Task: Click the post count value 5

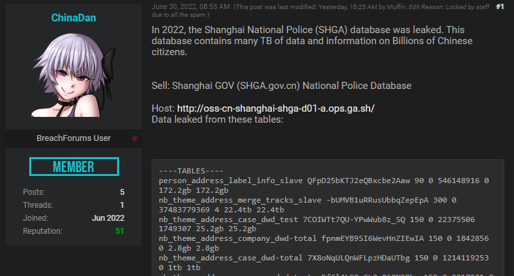Action: coord(122,192)
